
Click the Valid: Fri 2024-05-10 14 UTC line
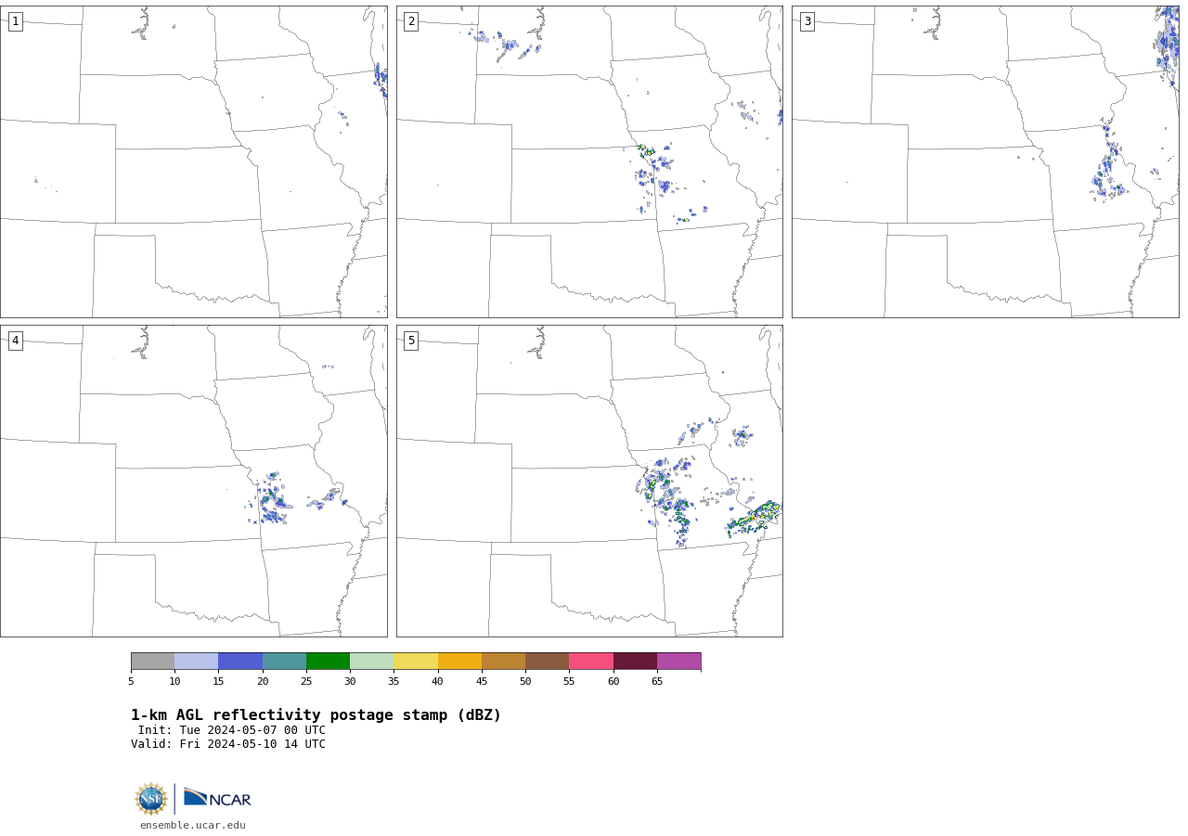point(228,744)
